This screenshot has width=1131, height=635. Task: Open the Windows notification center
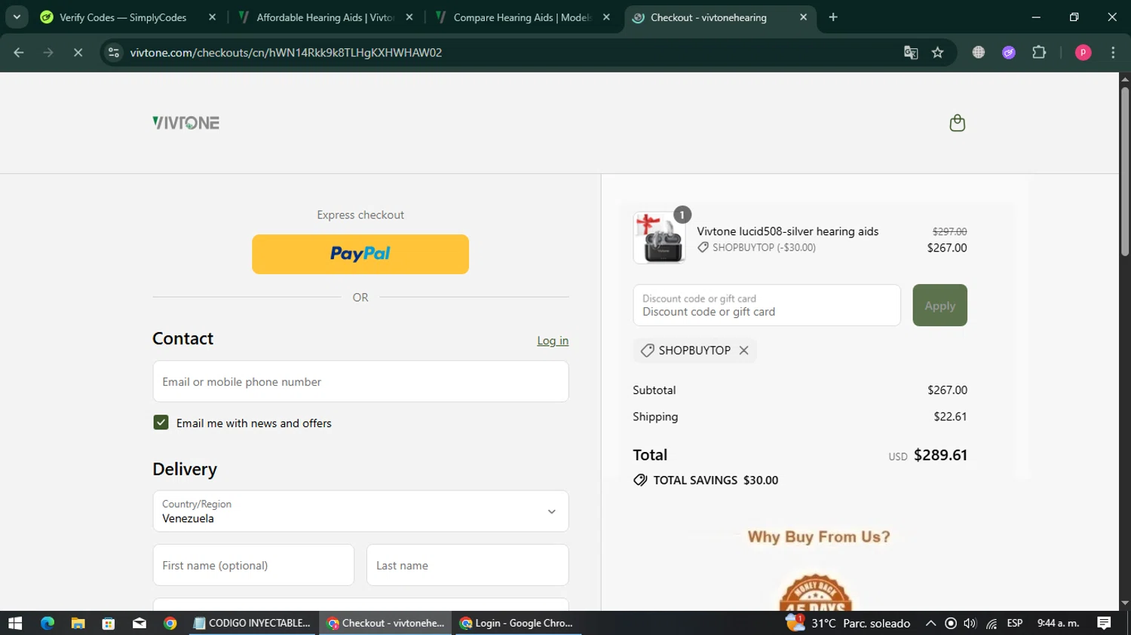(1105, 623)
